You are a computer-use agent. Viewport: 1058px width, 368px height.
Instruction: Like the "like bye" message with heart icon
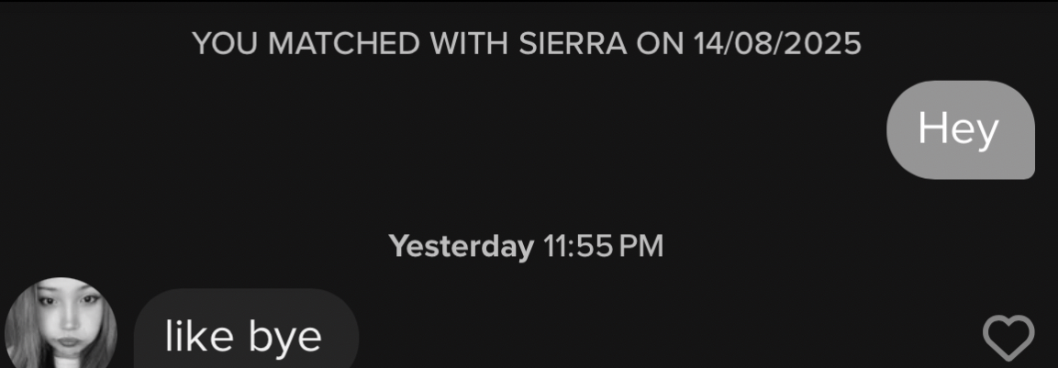1008,337
